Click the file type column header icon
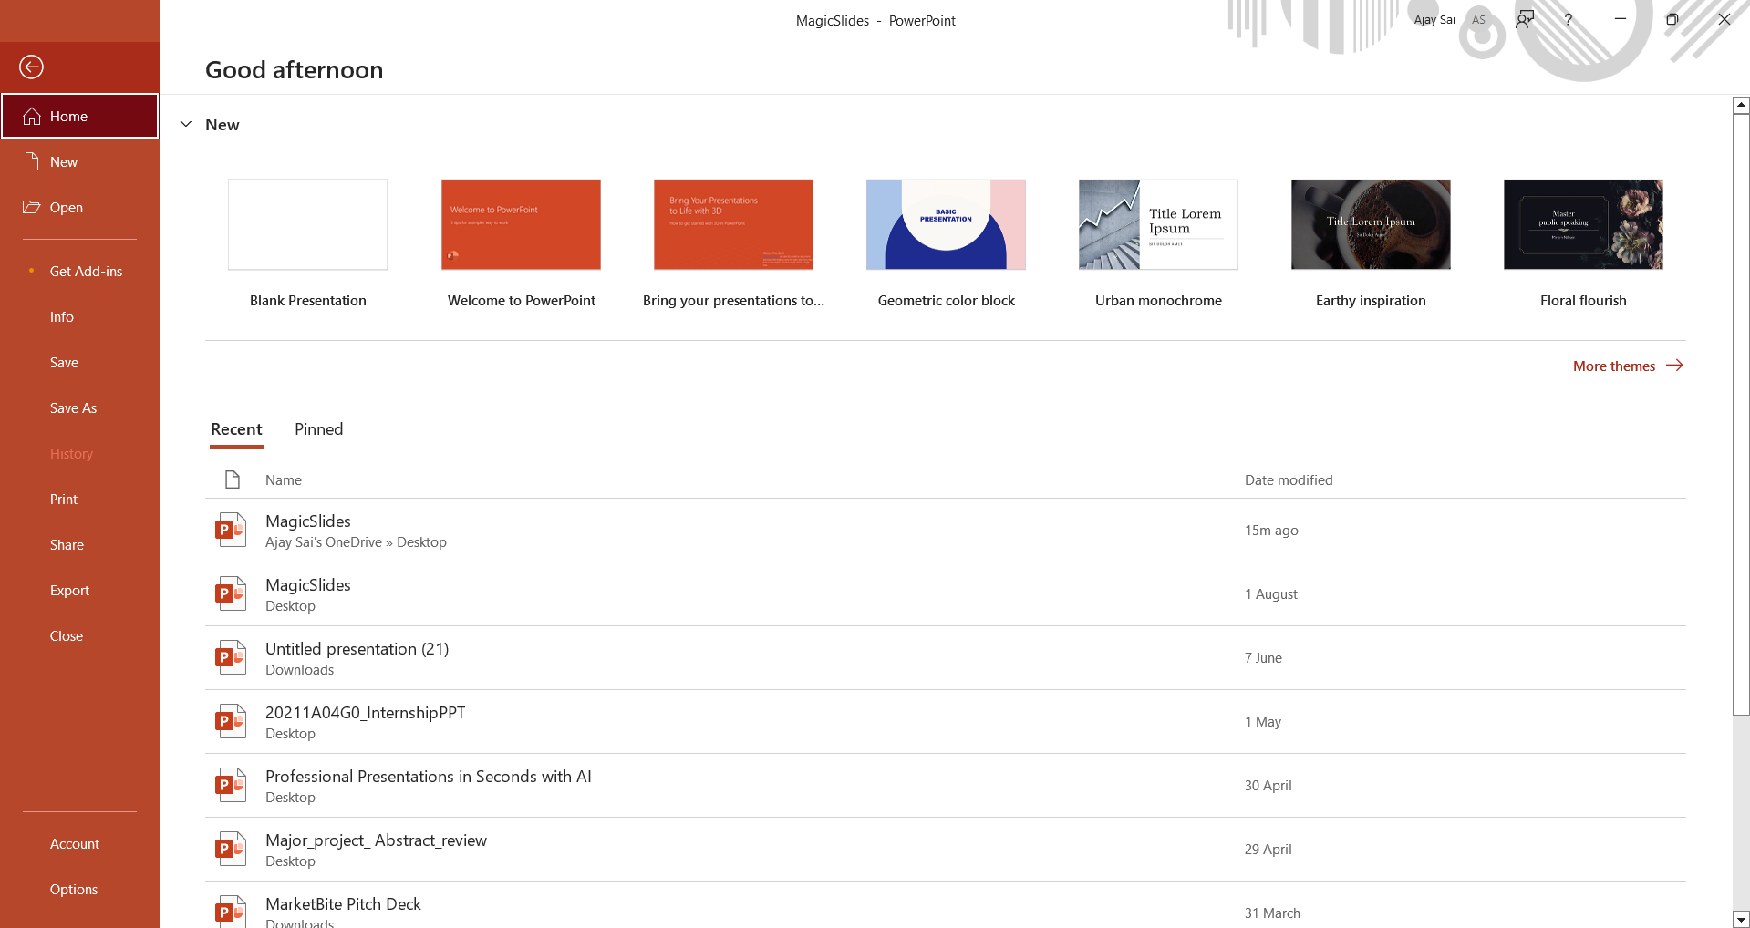 pyautogui.click(x=233, y=479)
